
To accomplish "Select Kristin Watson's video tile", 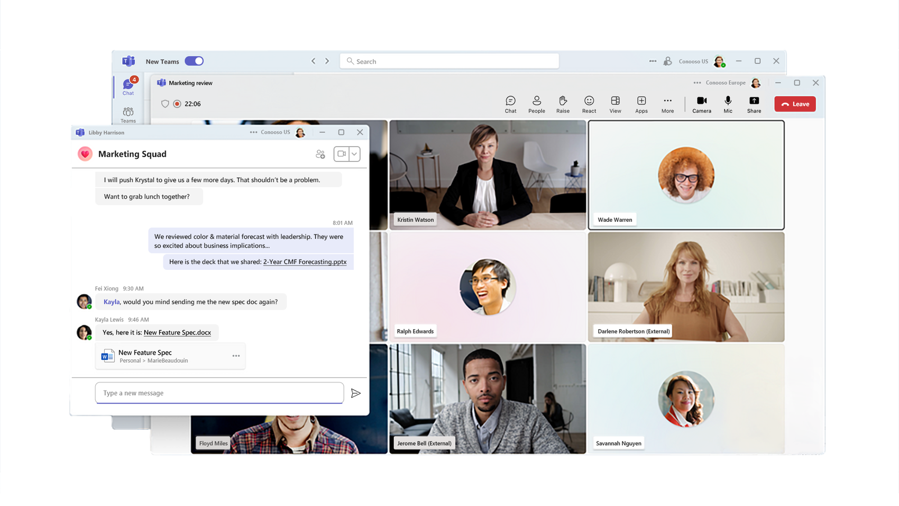I will (488, 175).
